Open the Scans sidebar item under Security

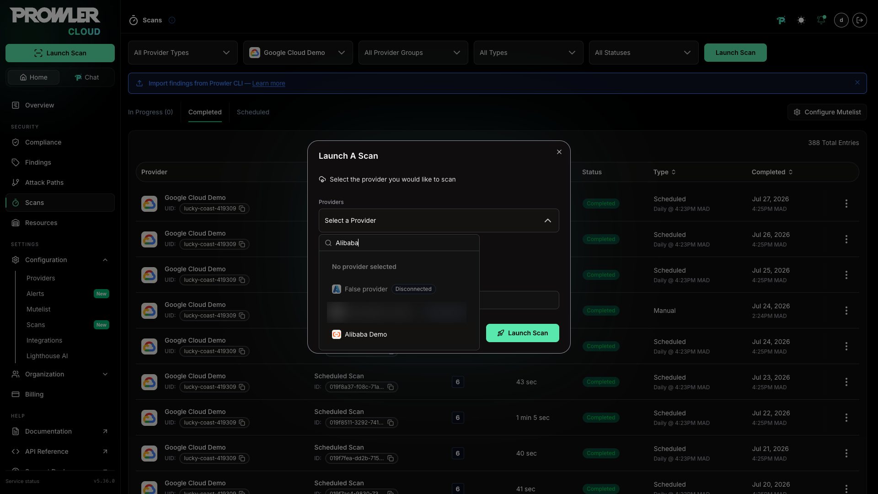[x=60, y=203]
